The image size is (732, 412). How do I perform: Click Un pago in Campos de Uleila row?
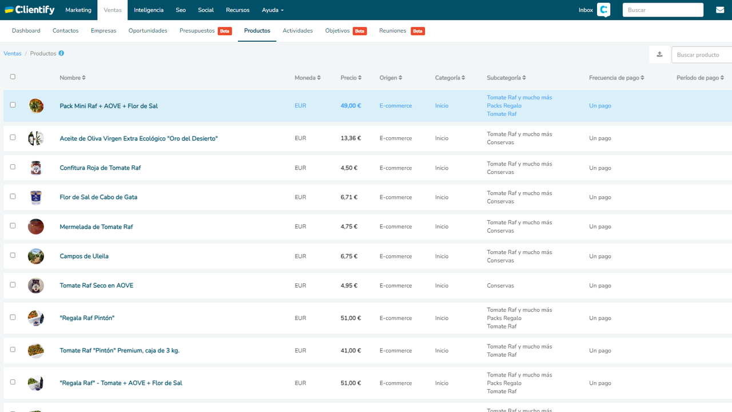[600, 256]
